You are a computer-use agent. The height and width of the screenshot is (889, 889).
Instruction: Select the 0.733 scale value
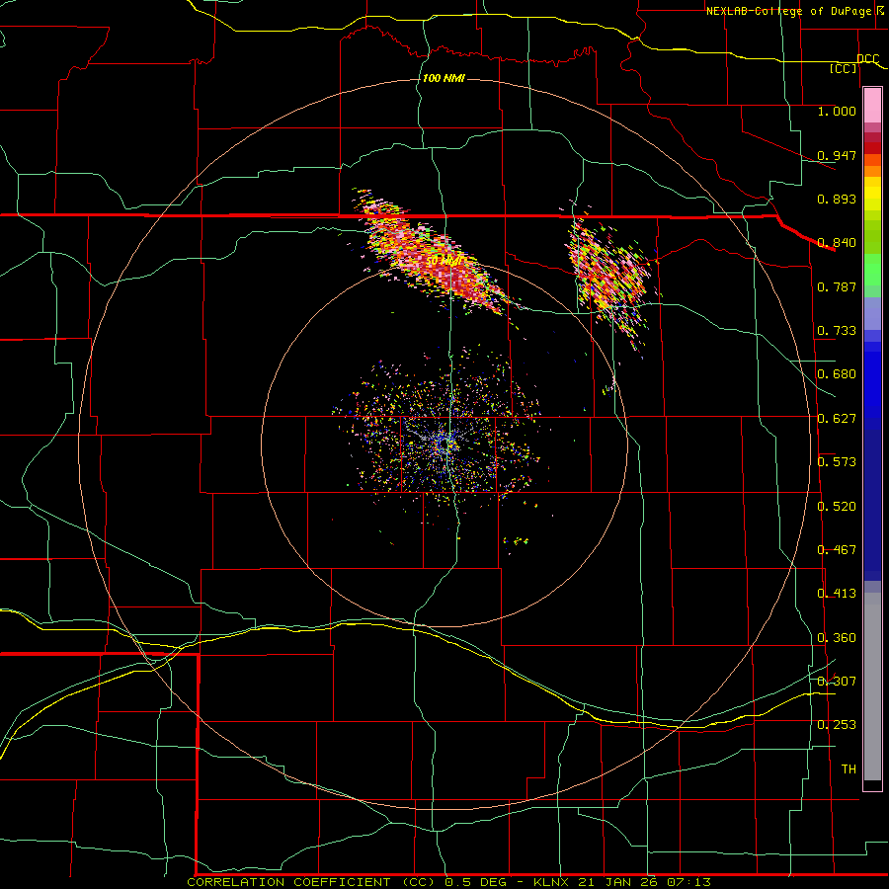pos(837,331)
